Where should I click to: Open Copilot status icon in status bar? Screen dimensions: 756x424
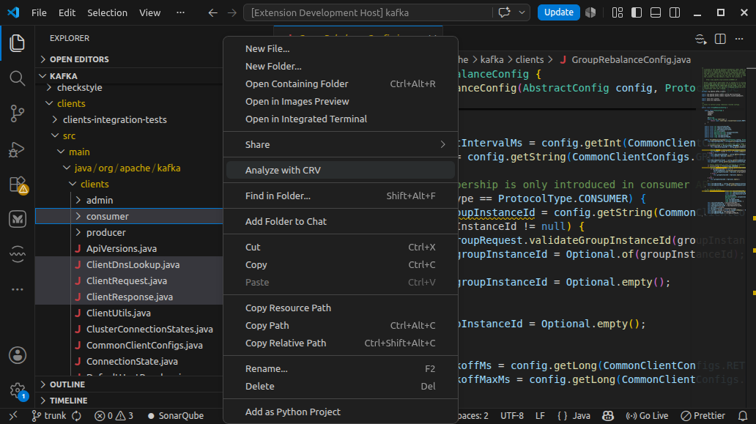click(608, 415)
